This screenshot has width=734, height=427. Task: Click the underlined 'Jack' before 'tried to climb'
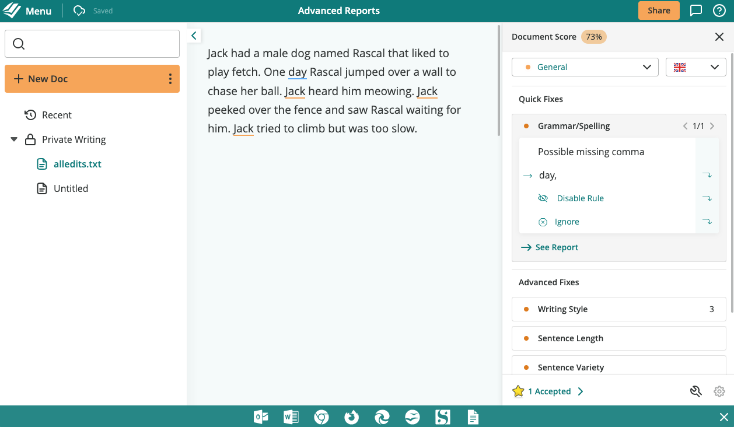pyautogui.click(x=243, y=129)
